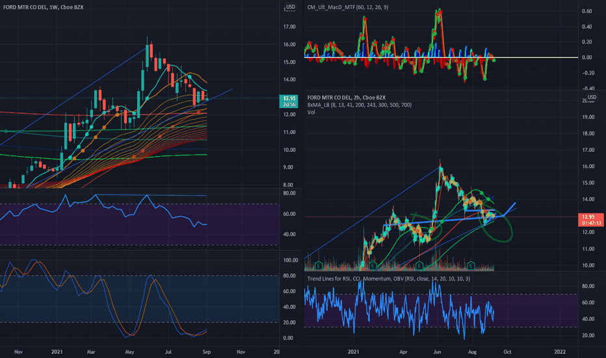Click the 10.00 value on the 2h price scale

588,265
